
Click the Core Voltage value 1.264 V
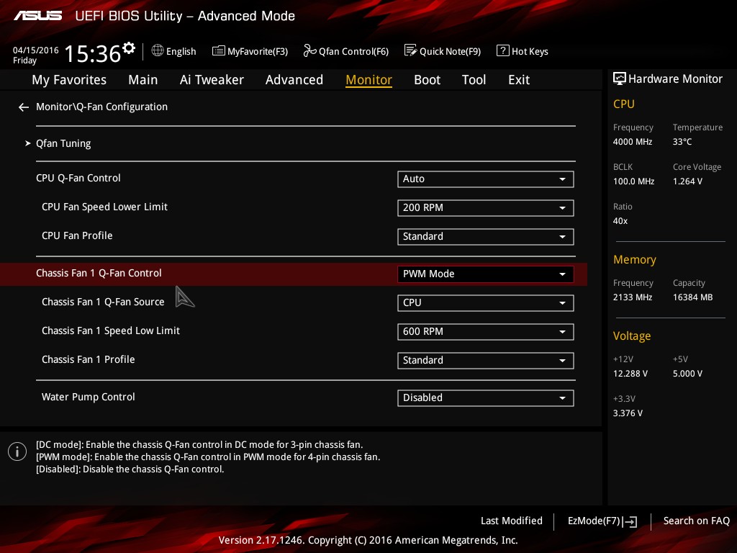coord(687,181)
